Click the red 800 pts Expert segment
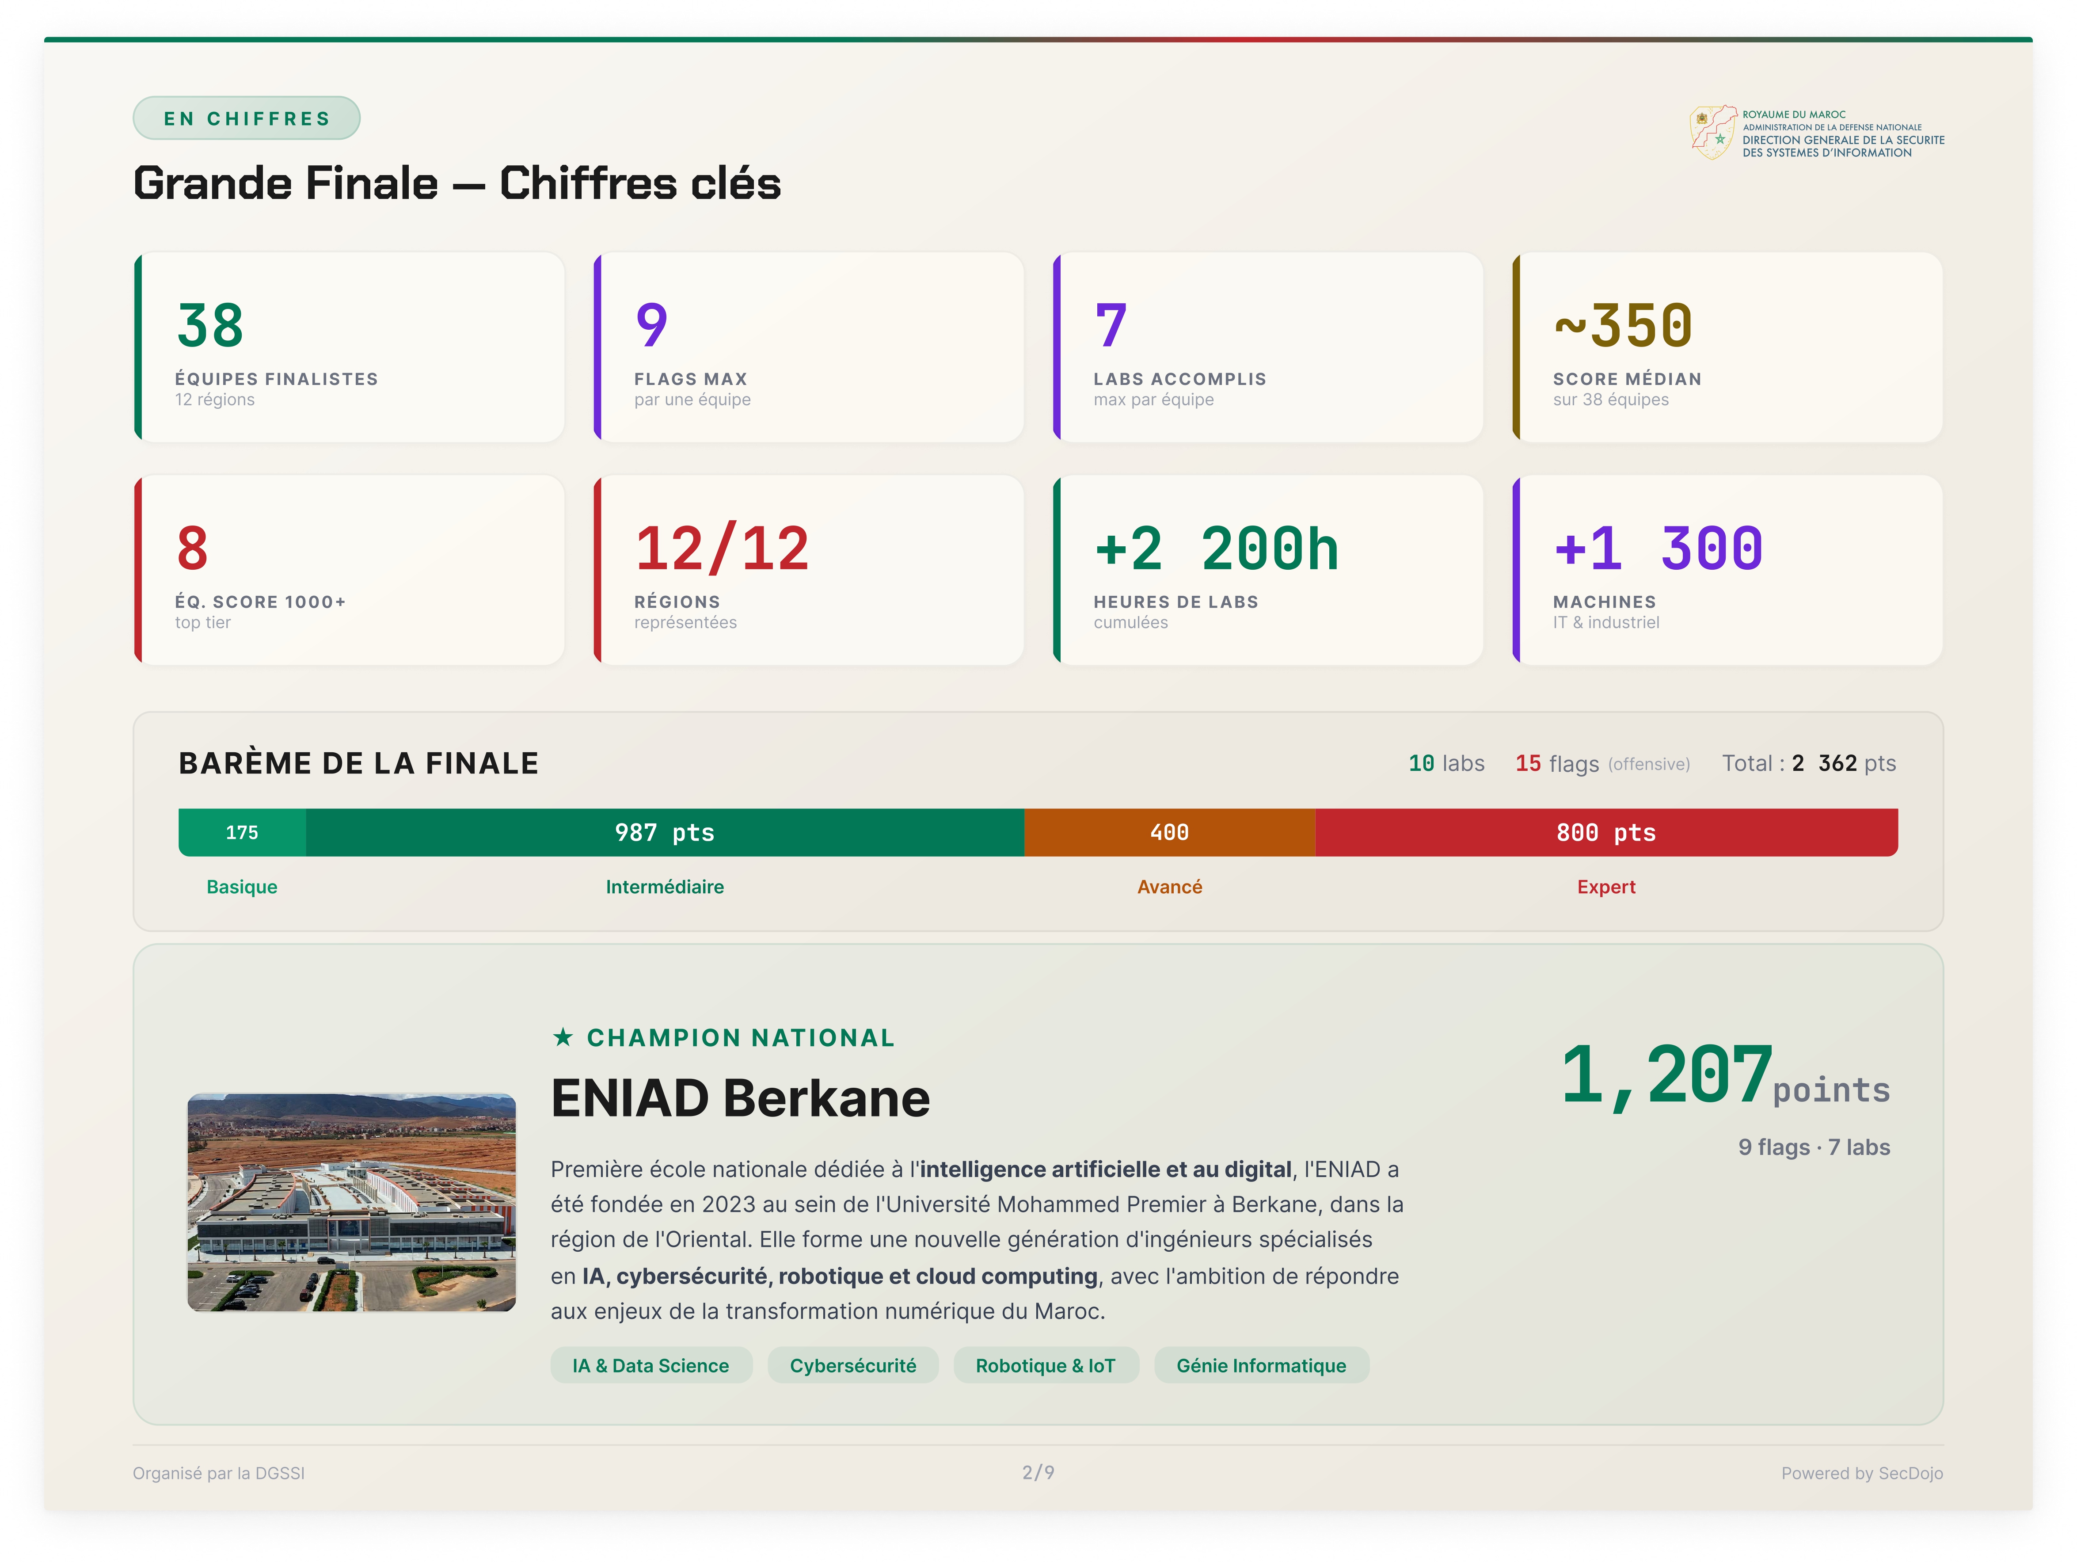 (x=1605, y=832)
